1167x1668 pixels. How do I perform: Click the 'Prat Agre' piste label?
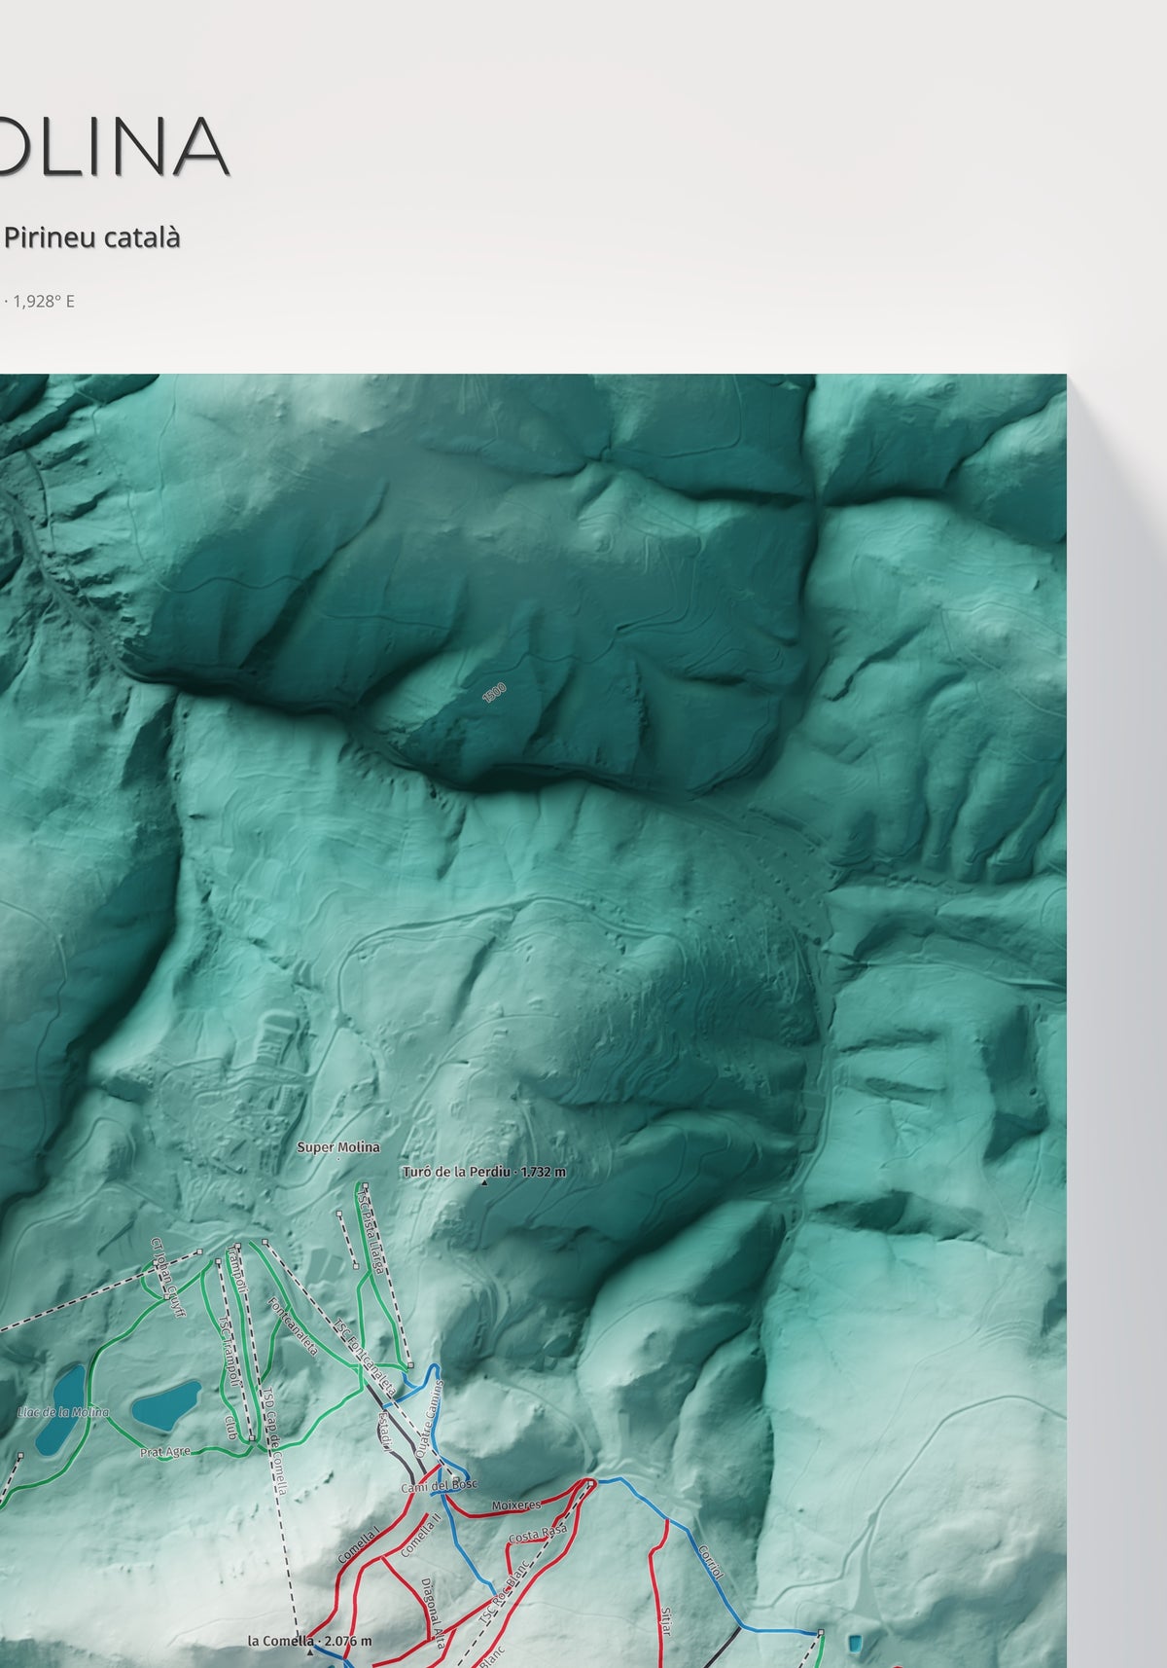pos(164,1451)
